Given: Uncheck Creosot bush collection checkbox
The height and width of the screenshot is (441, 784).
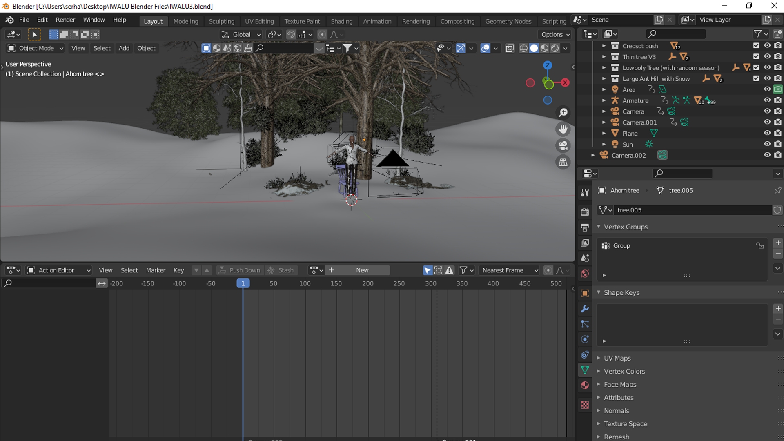Looking at the screenshot, I should tap(756, 46).
